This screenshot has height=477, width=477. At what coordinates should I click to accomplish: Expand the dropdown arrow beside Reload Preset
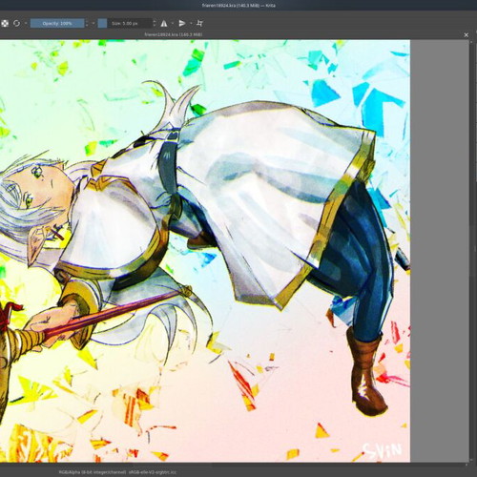pyautogui.click(x=26, y=23)
